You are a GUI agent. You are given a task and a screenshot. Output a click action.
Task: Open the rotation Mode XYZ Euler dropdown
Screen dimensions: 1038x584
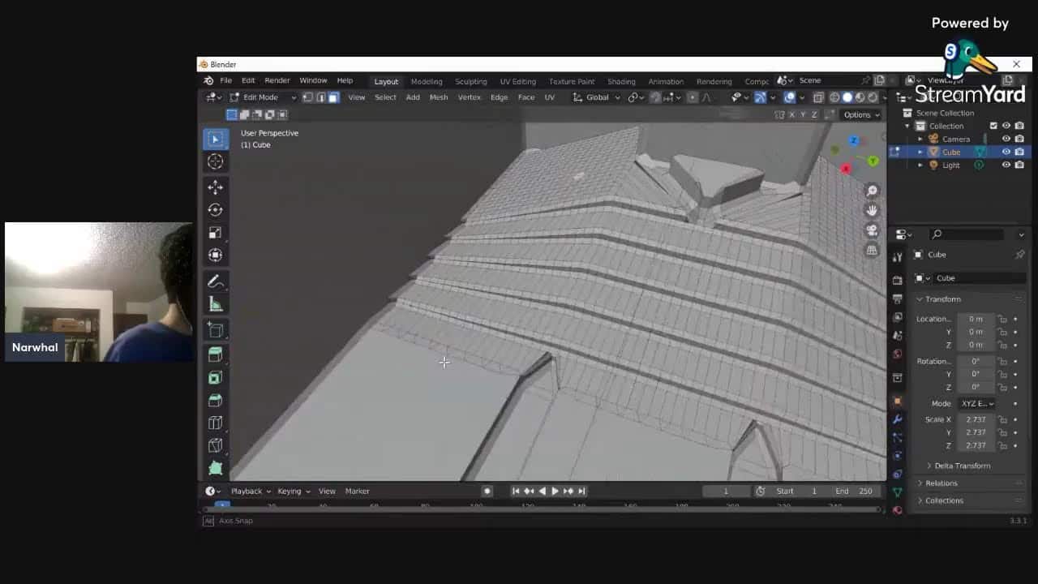[x=976, y=403]
